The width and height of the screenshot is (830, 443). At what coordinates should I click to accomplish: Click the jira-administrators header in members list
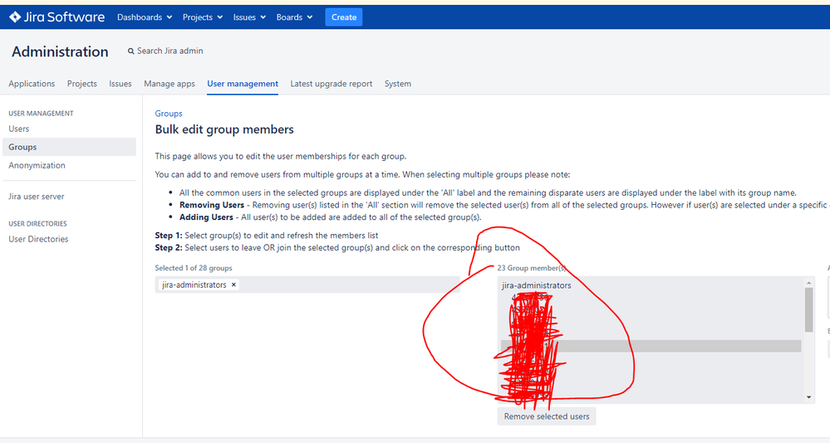(x=537, y=285)
